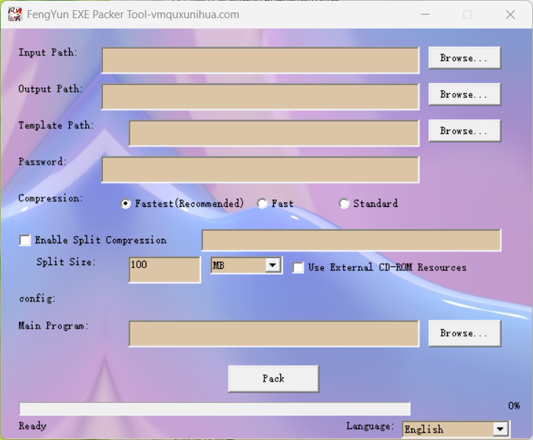The image size is (533, 440).
Task: Click into the Input Path field
Action: click(260, 60)
